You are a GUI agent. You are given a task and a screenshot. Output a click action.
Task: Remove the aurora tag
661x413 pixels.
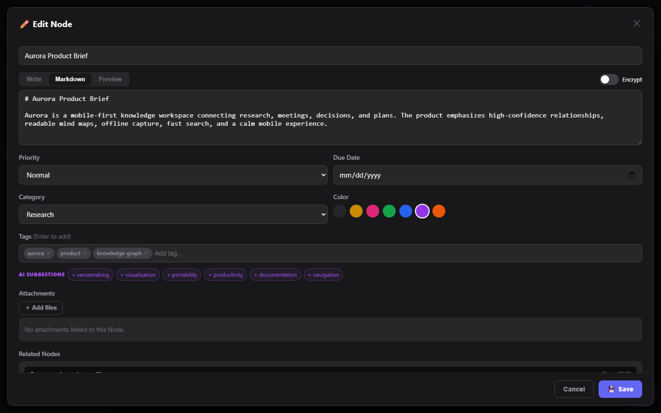click(x=48, y=253)
